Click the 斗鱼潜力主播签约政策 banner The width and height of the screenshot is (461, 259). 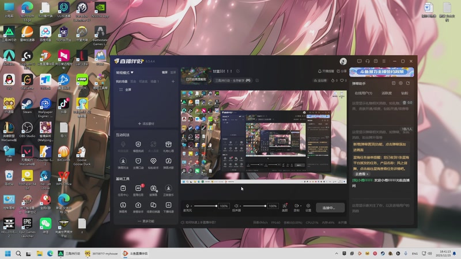381,72
